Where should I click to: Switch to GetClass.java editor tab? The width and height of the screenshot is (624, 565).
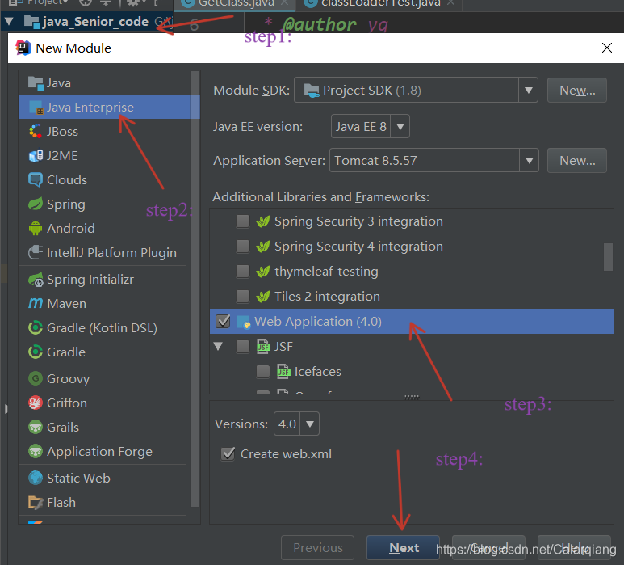(x=235, y=3)
